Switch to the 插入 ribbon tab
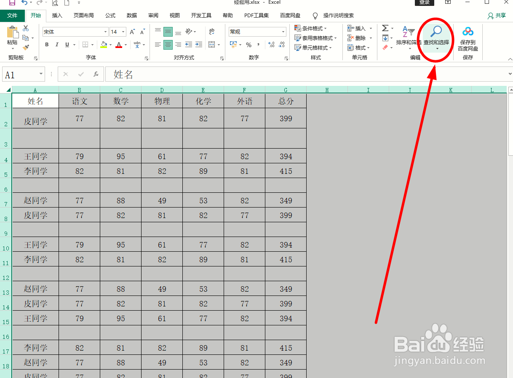 (x=57, y=15)
